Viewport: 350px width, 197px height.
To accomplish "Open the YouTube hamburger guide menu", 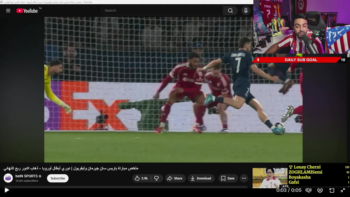I will click(x=8, y=11).
